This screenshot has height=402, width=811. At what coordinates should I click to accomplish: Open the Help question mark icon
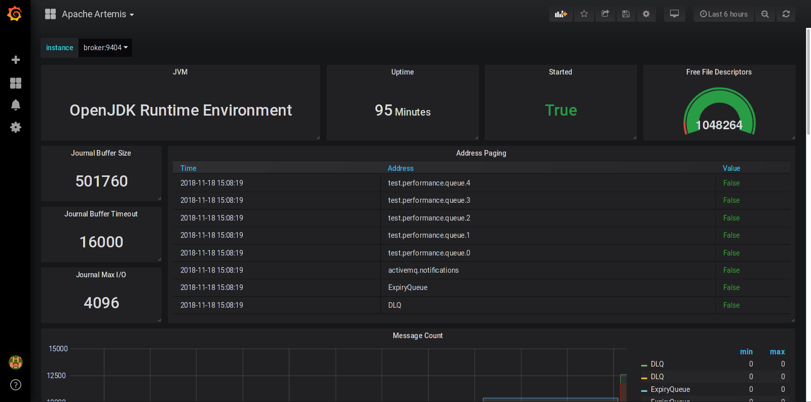16,385
